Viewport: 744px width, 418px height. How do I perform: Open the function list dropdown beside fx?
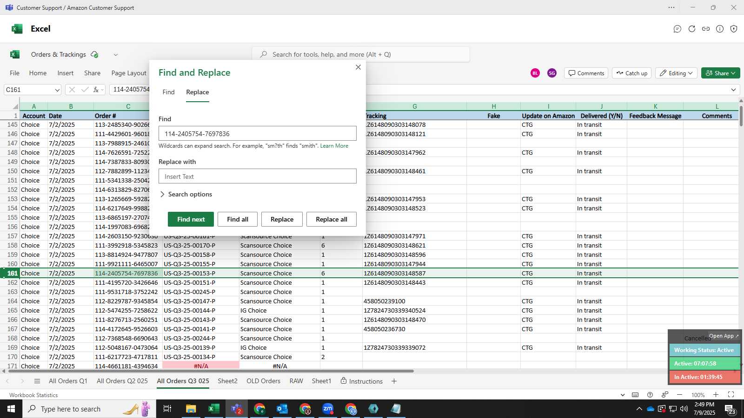[102, 90]
